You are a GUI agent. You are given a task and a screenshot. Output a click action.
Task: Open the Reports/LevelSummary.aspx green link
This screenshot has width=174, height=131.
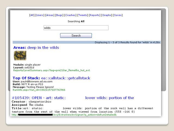point(51,70)
